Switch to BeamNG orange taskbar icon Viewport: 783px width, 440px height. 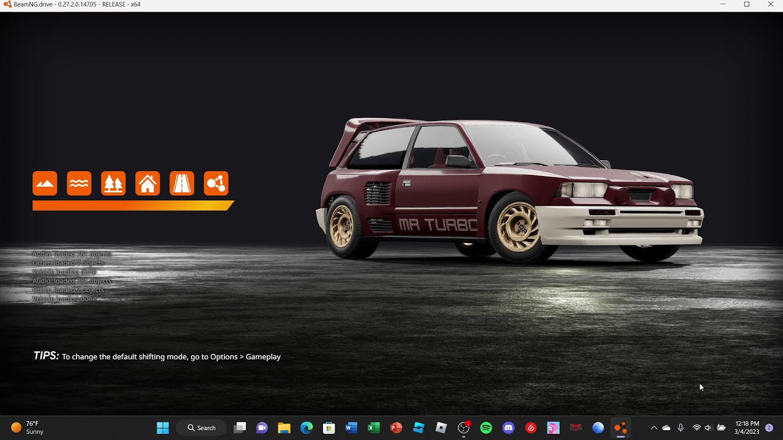[x=620, y=428]
